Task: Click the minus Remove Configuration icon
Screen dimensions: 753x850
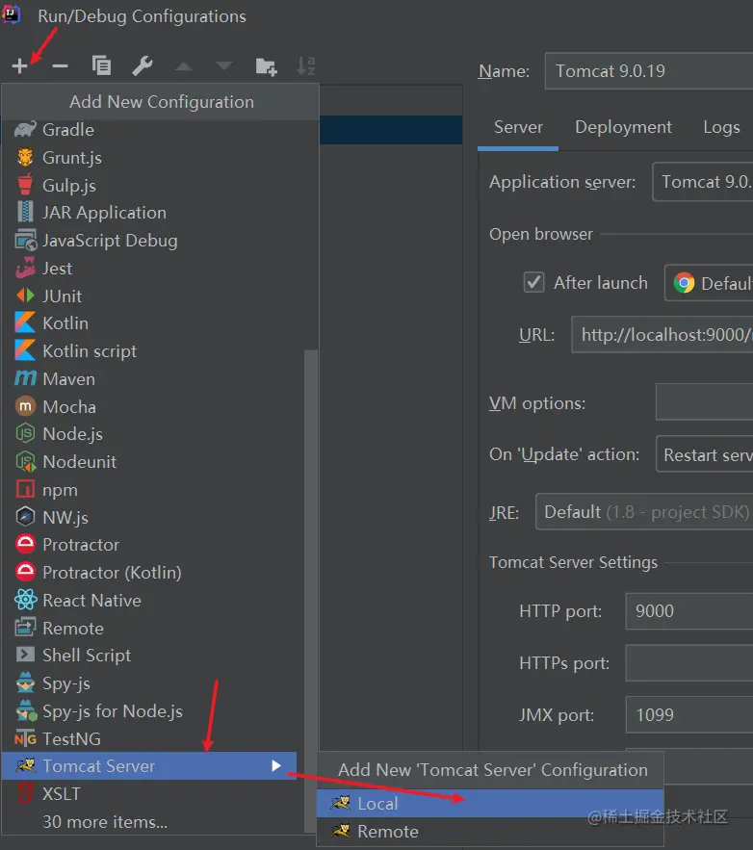Action: click(60, 66)
